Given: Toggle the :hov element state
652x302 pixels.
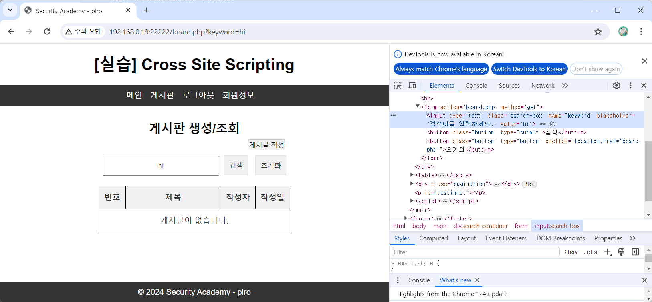Looking at the screenshot, I should click(x=571, y=252).
